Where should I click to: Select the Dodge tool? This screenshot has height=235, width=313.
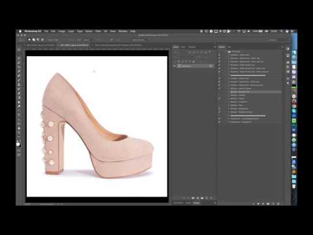pyautogui.click(x=19, y=106)
